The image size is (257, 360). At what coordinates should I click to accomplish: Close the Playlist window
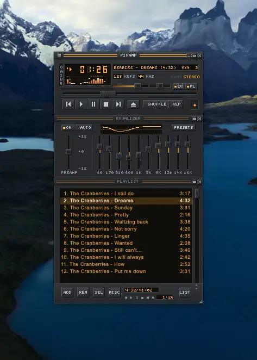pyautogui.click(x=199, y=182)
